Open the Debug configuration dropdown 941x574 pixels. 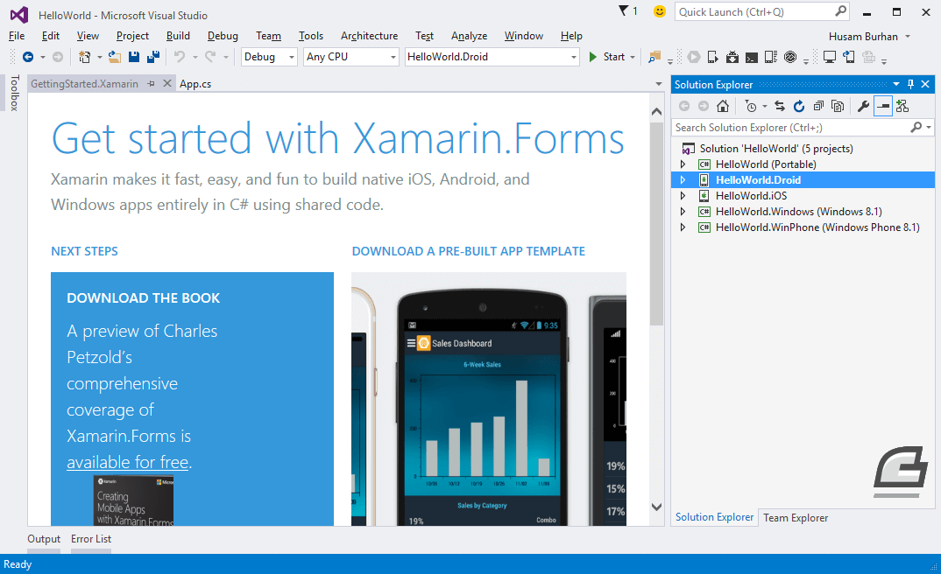pos(270,57)
